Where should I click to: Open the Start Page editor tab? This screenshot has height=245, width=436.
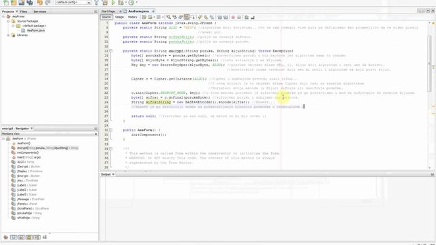tap(108, 12)
